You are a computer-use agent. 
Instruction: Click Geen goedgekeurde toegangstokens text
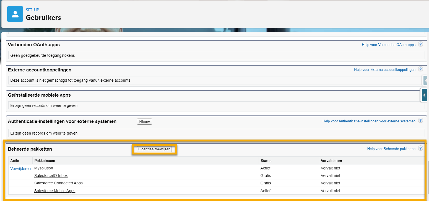[43, 55]
